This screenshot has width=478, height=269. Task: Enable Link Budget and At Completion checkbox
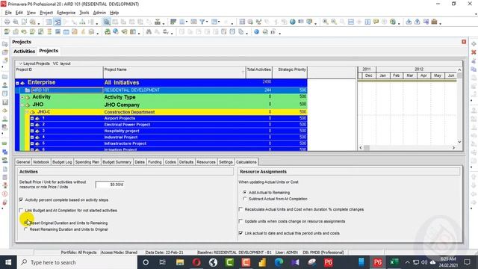21,211
